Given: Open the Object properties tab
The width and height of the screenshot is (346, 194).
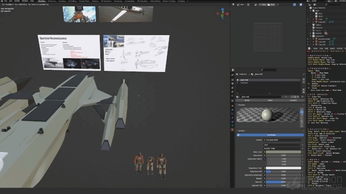Looking at the screenshot, I should [232, 106].
